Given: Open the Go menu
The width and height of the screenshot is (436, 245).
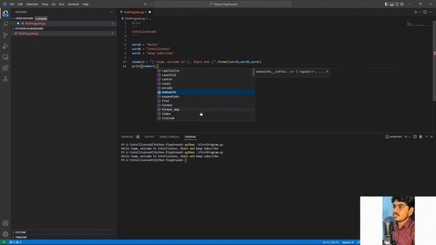Looking at the screenshot, I should tap(53, 4).
